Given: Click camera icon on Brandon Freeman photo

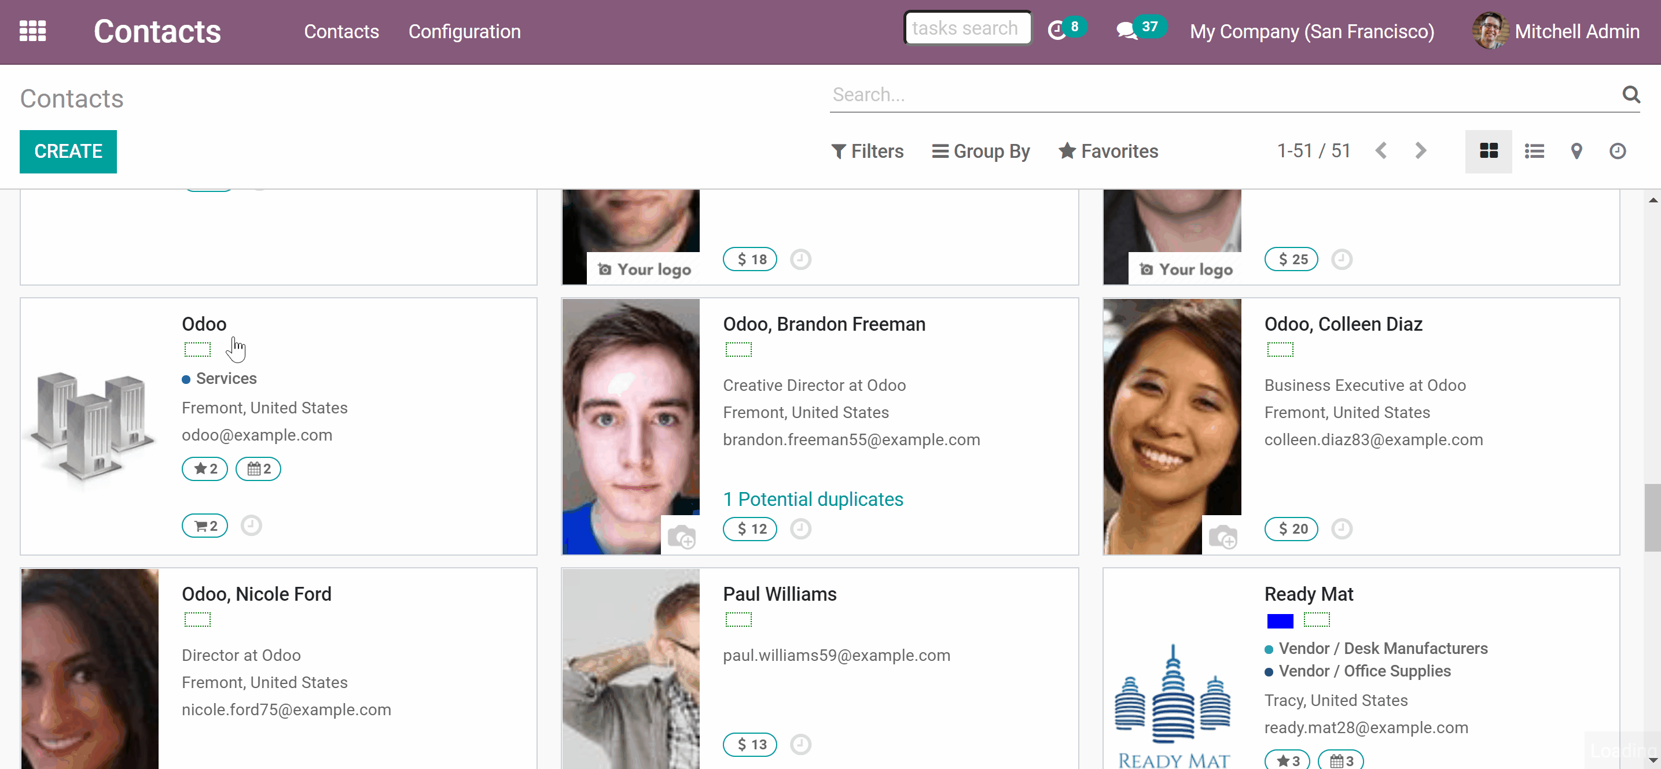Looking at the screenshot, I should (681, 536).
